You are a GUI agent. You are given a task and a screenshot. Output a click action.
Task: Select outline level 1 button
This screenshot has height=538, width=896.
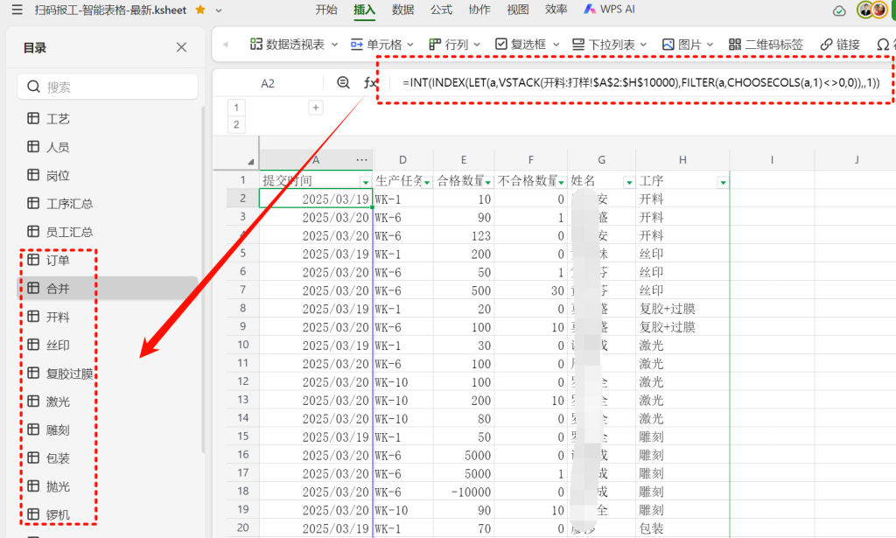pos(236,108)
